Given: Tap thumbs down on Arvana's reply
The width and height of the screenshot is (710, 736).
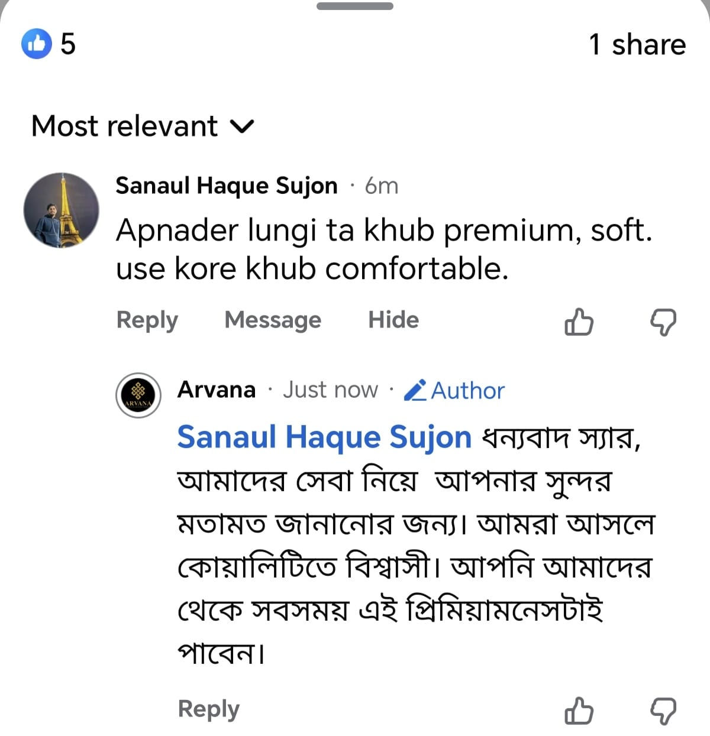Looking at the screenshot, I should [x=663, y=711].
